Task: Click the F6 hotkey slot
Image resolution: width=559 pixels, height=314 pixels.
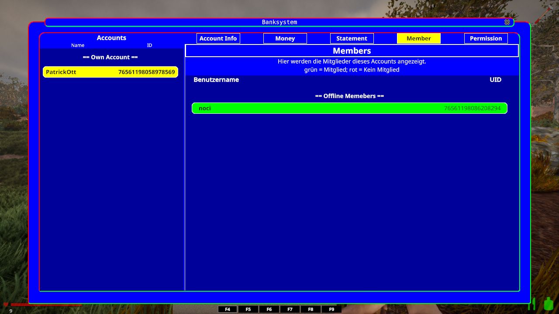Action: click(269, 309)
